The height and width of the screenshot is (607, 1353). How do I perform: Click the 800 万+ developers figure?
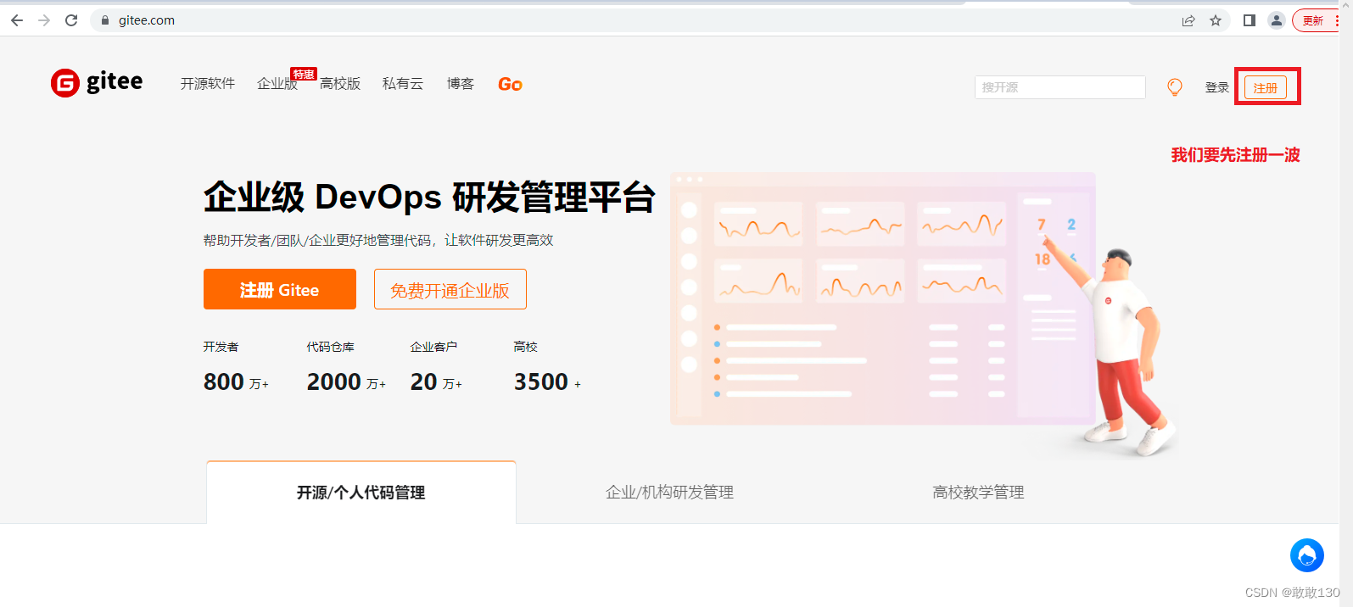coord(236,382)
